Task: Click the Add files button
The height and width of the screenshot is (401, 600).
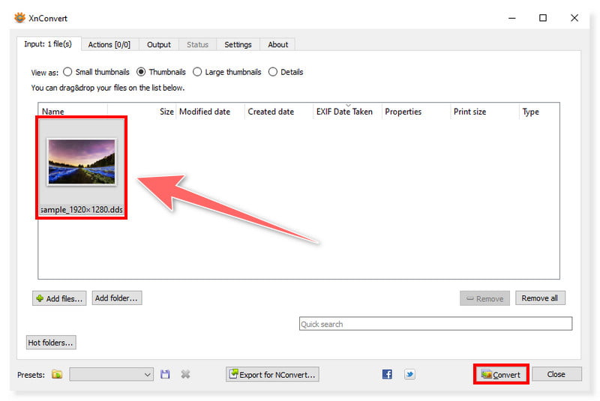Action: coord(59,298)
